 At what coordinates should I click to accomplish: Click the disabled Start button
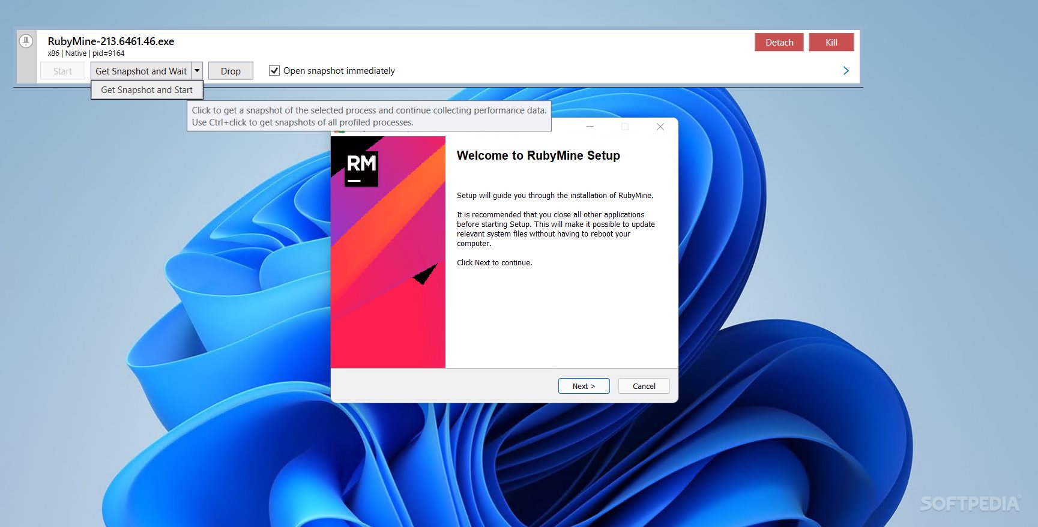point(62,71)
